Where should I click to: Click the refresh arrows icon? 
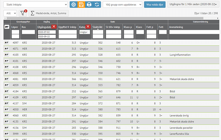point(97,5)
